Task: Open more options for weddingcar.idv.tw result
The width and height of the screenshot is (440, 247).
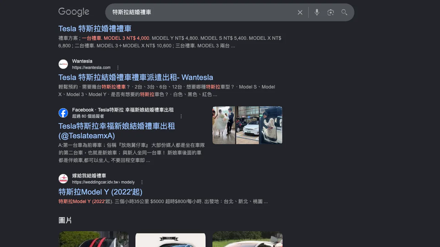Action: (x=142, y=182)
